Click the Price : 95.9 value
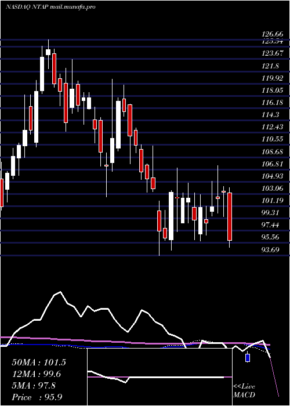Image resolution: width=290 pixels, height=406 pixels. click(37, 397)
